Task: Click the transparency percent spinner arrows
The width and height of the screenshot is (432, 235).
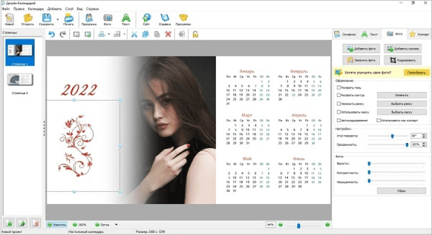Action: pos(425,144)
